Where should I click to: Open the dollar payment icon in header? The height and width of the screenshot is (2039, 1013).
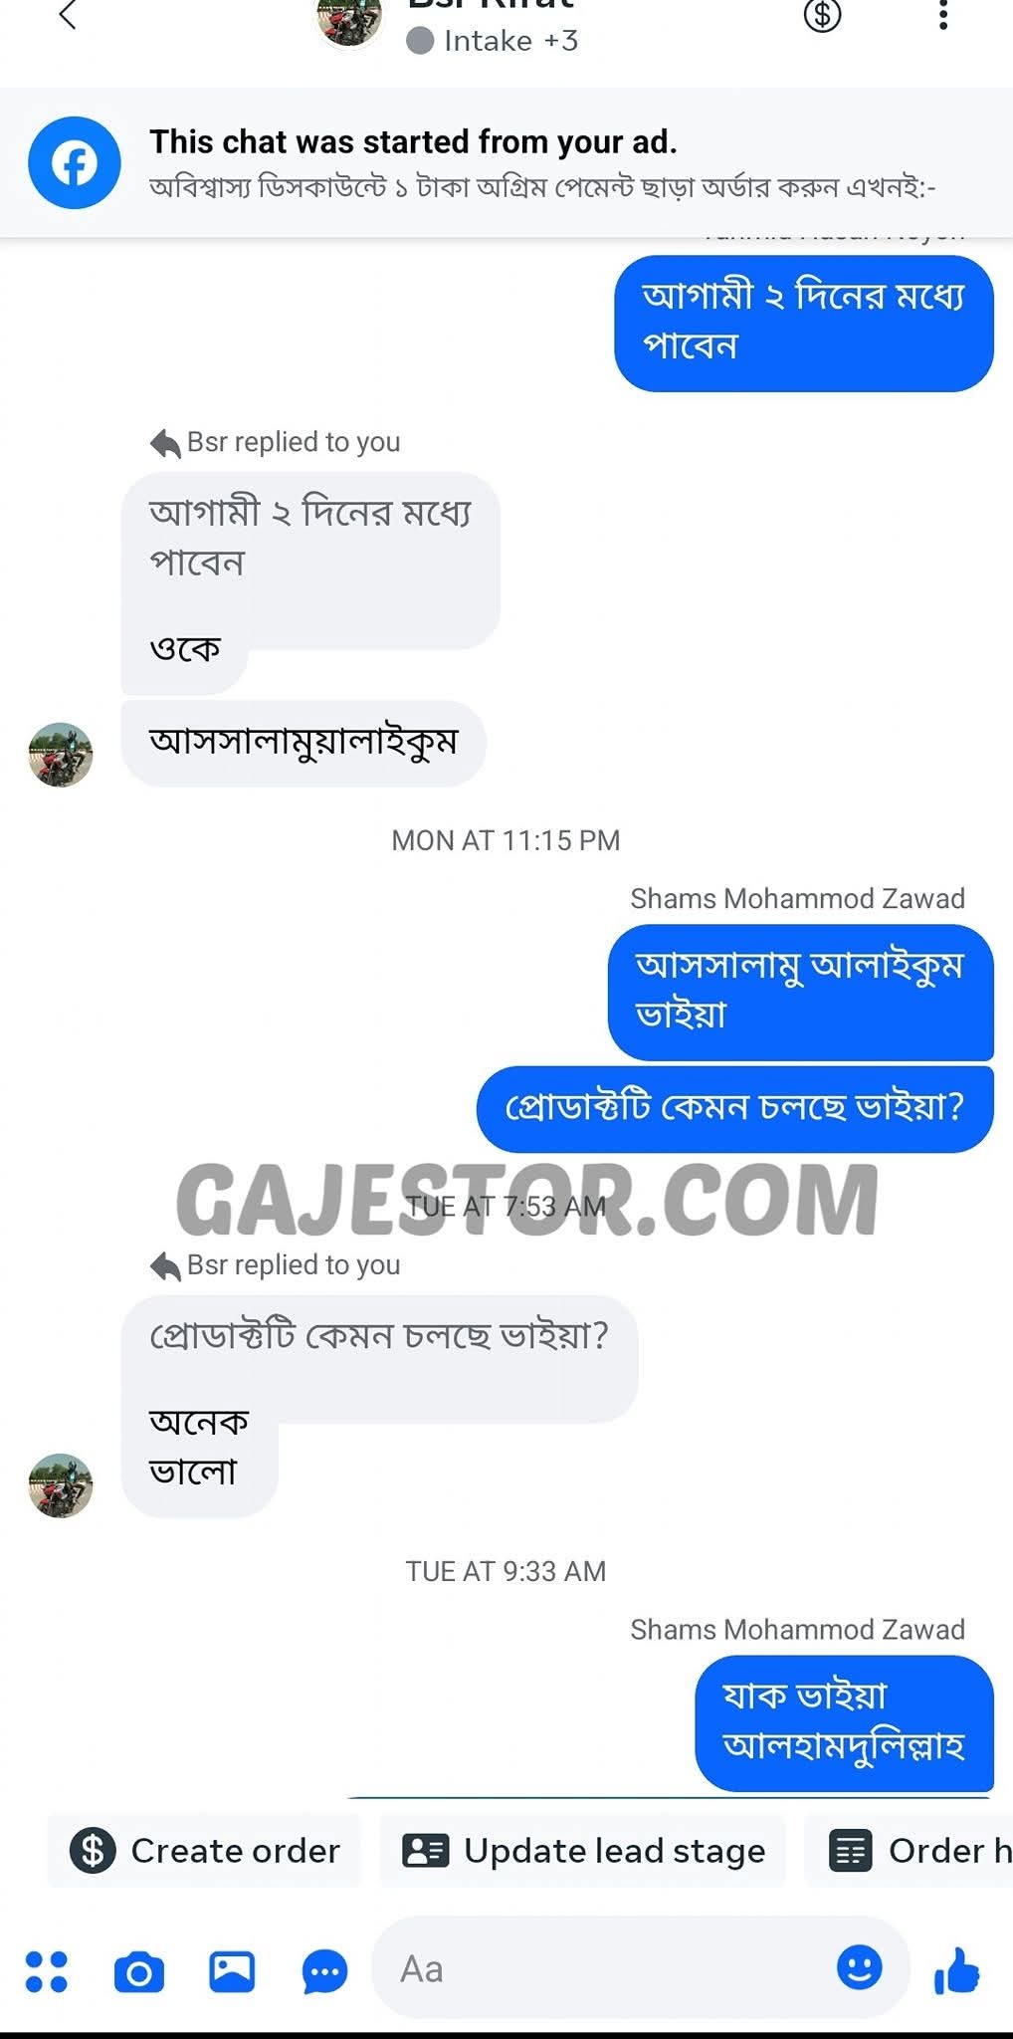[822, 15]
